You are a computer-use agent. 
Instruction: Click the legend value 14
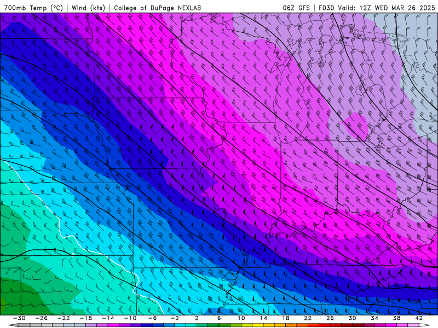click(263, 318)
